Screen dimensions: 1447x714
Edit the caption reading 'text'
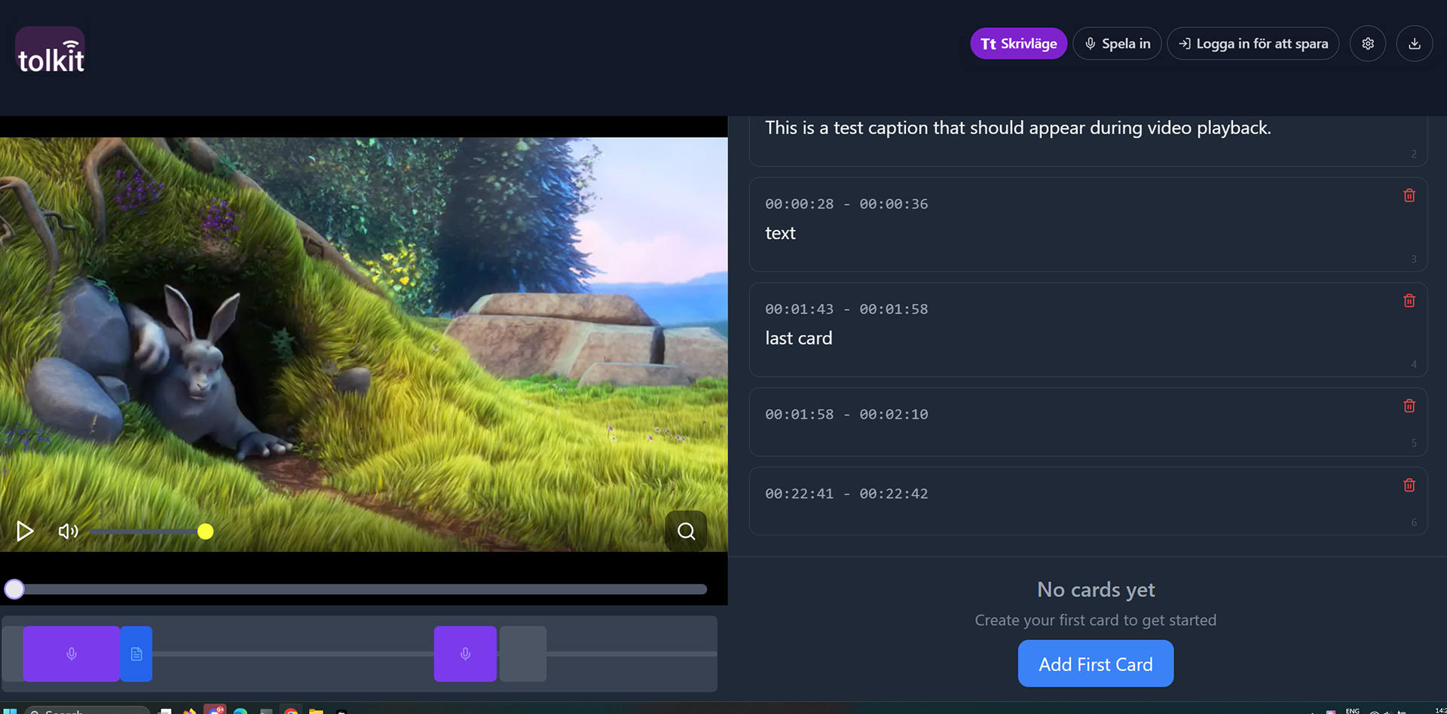click(x=780, y=233)
